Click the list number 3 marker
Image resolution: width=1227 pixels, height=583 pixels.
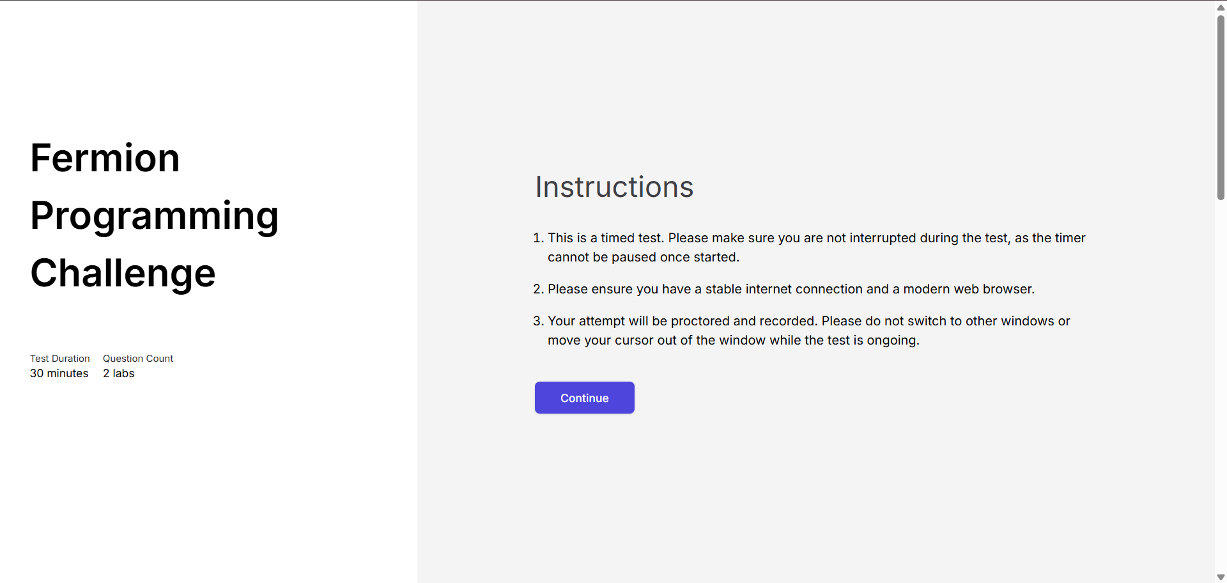click(538, 321)
